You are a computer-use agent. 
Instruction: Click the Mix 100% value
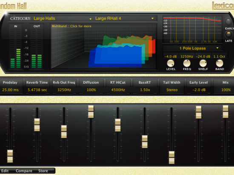pyautogui.click(x=226, y=90)
